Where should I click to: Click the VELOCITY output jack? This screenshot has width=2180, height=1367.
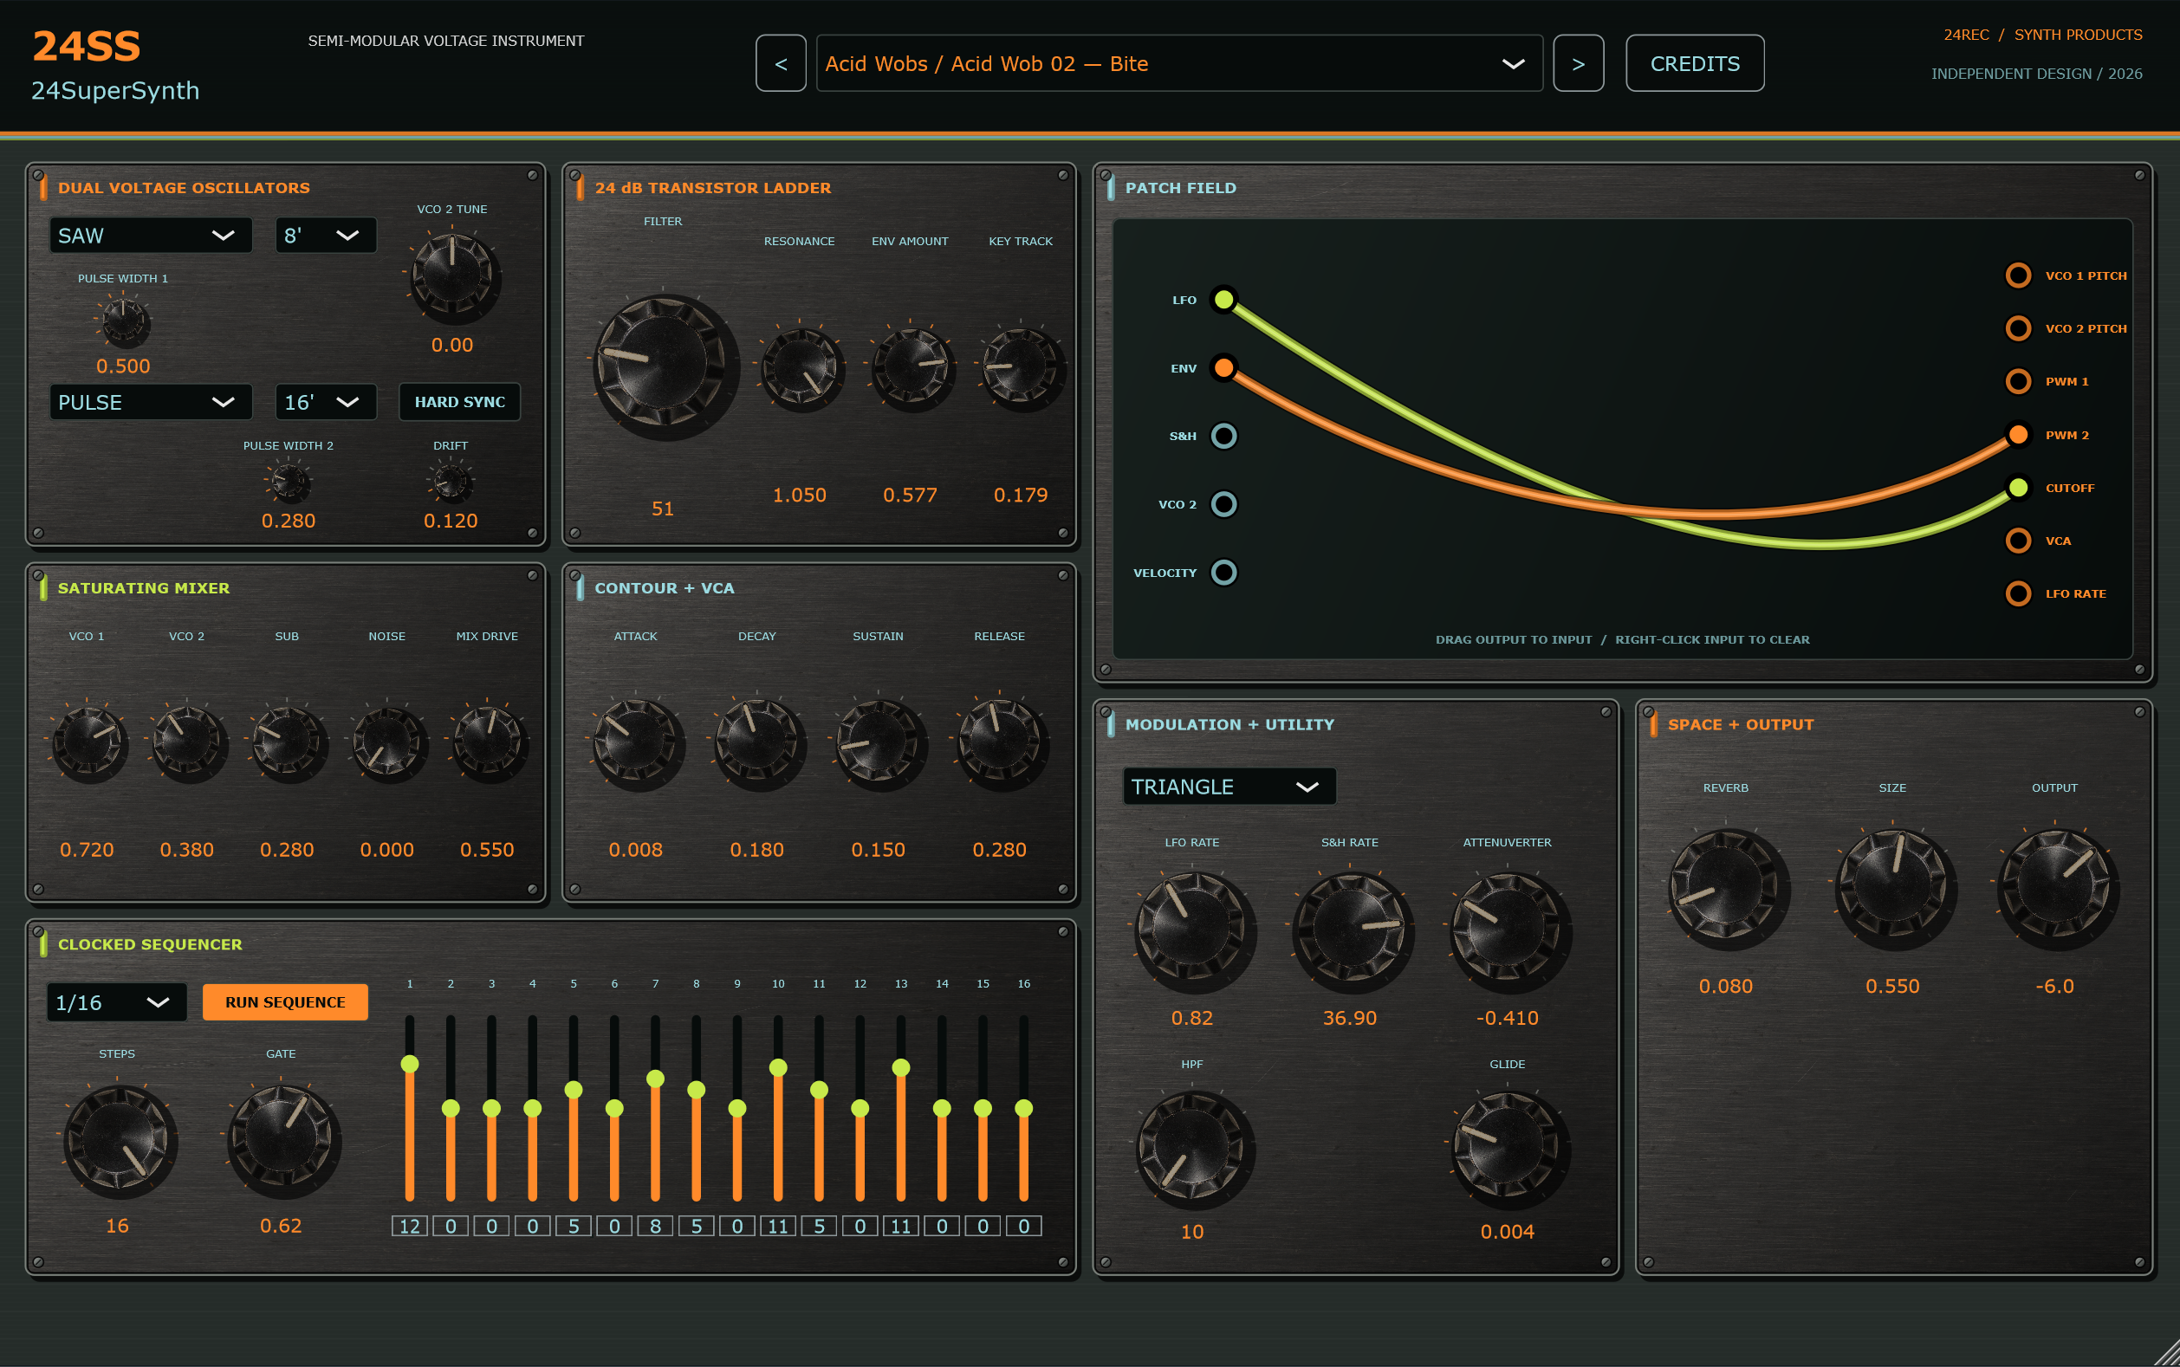click(1223, 573)
